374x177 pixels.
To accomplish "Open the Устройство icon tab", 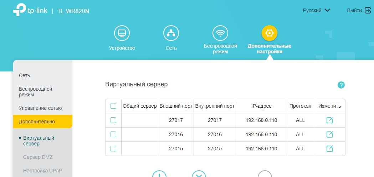I will pos(122,33).
